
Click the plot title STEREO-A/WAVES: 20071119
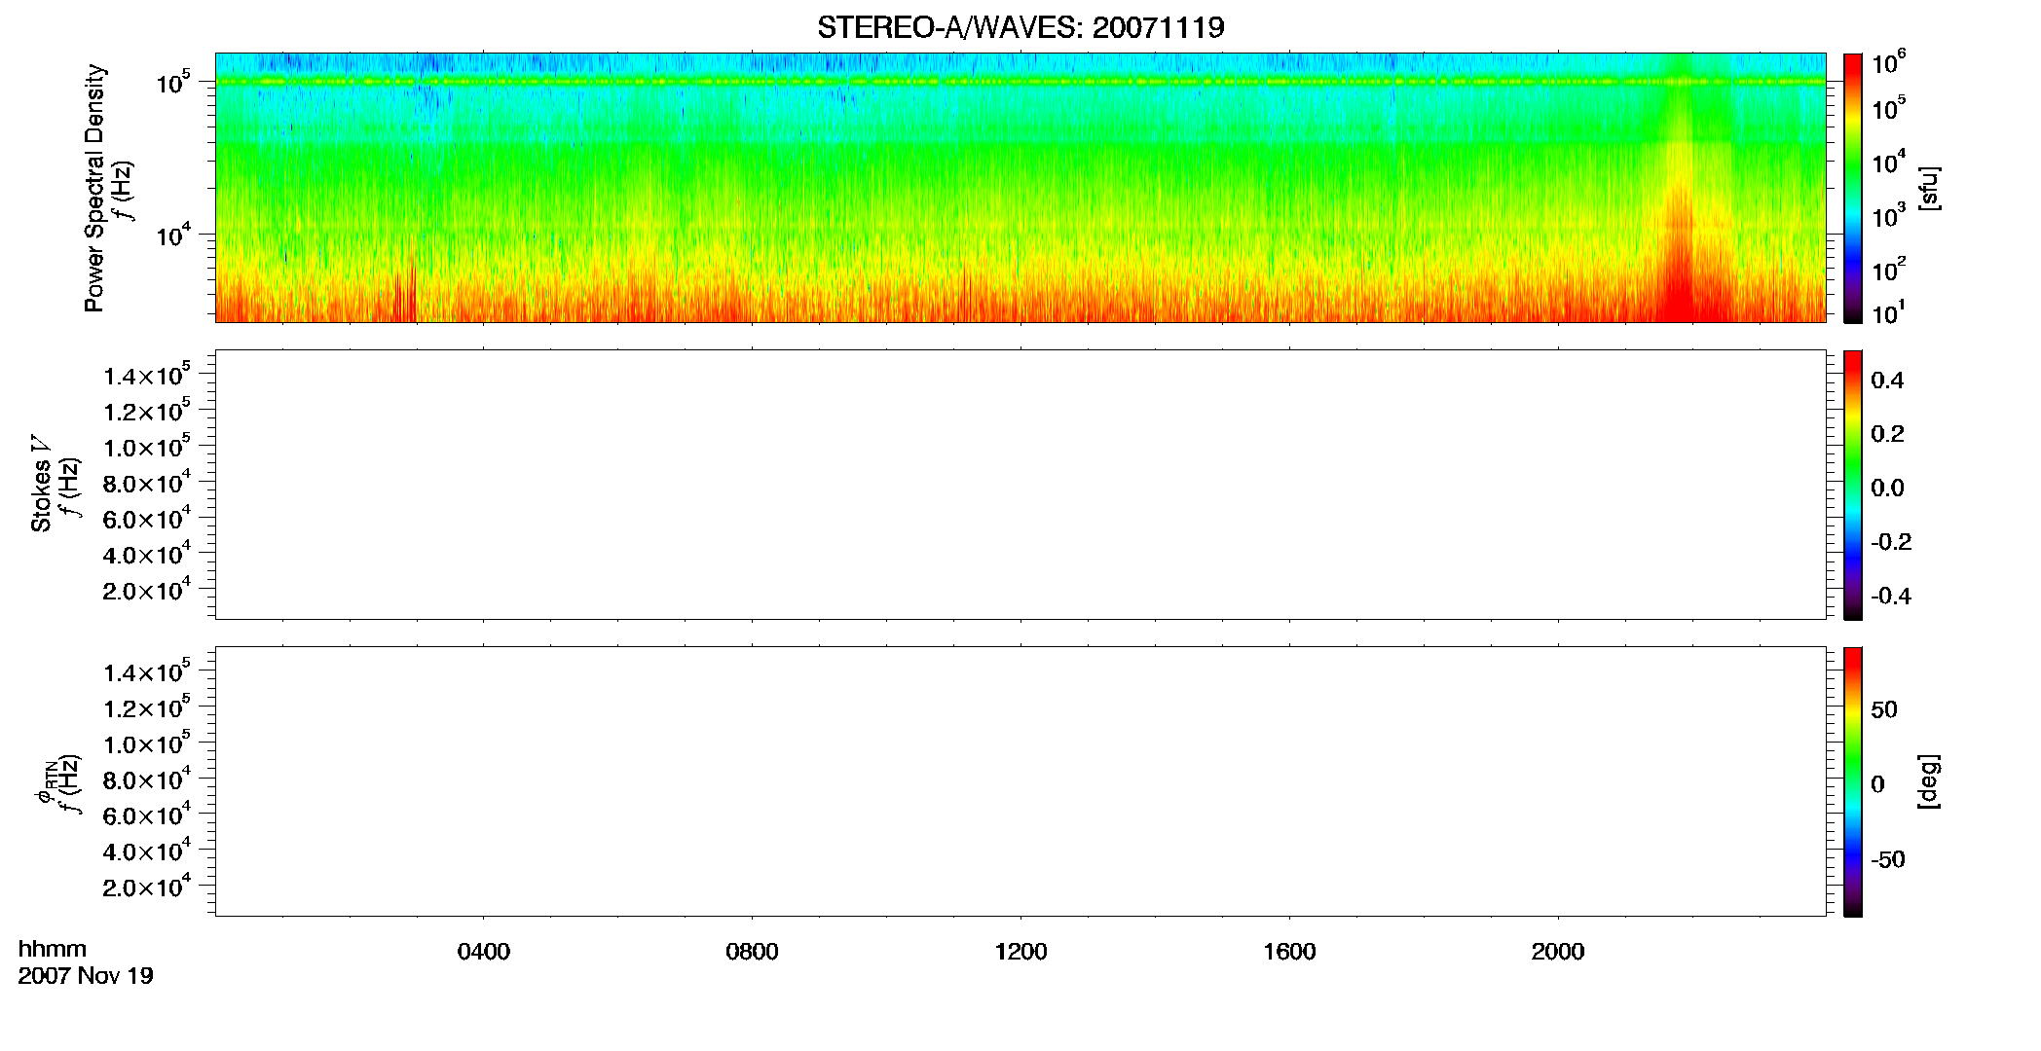tap(1020, 27)
